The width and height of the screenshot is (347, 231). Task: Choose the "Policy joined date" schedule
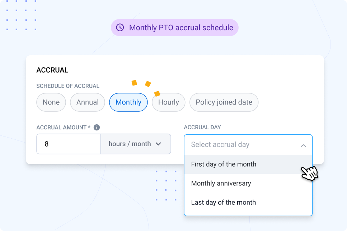(224, 102)
